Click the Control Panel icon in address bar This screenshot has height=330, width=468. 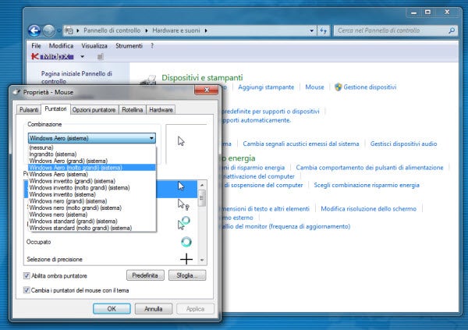pyautogui.click(x=69, y=30)
